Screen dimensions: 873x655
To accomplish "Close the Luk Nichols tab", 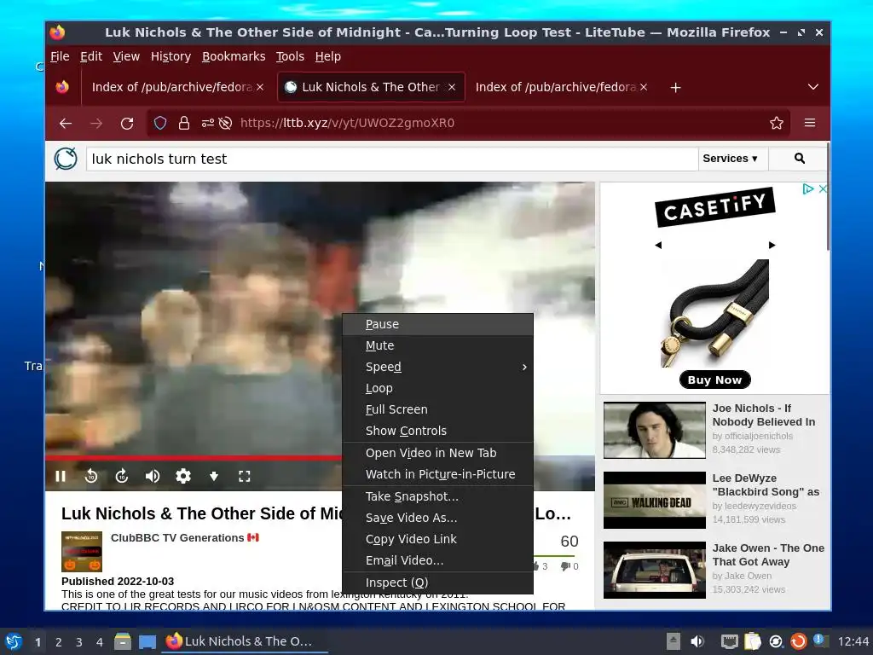I will [452, 88].
